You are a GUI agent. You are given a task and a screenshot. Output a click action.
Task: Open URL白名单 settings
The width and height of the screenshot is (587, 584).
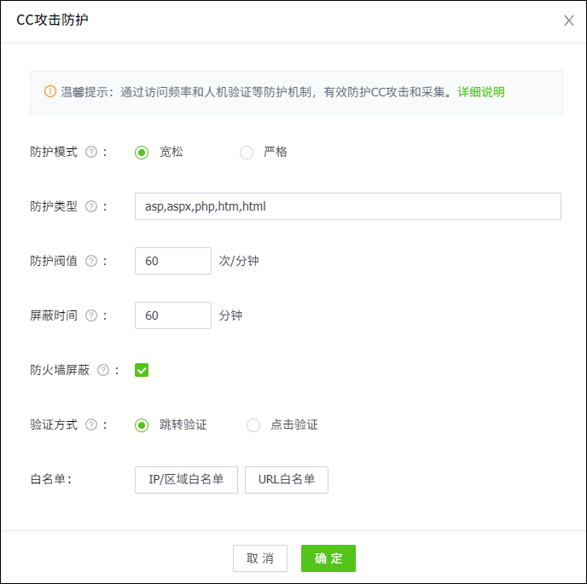pos(287,479)
